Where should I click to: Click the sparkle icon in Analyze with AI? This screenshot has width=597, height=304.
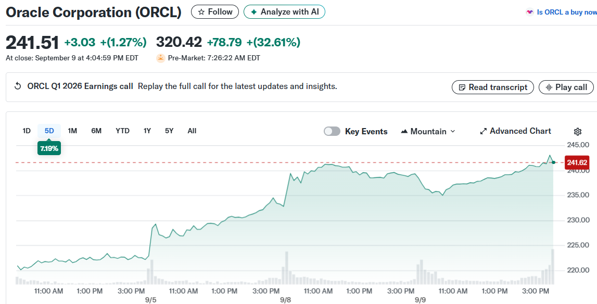pos(253,12)
